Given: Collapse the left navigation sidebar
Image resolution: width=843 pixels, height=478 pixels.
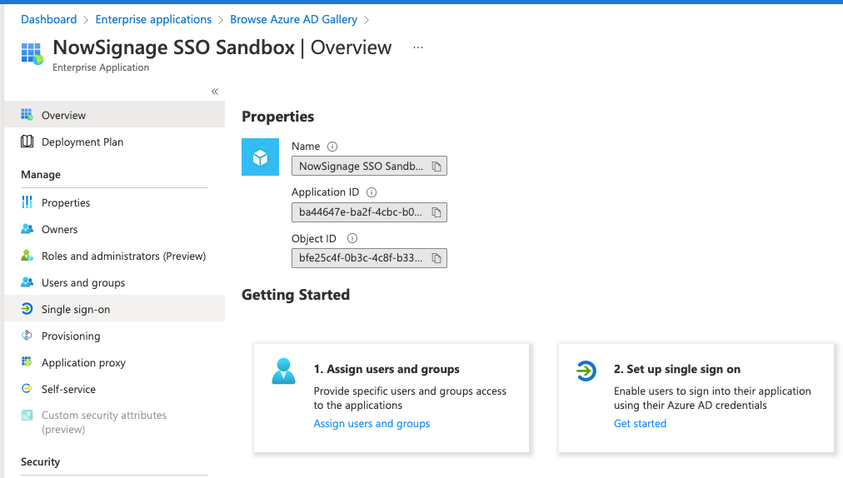Looking at the screenshot, I should point(215,92).
